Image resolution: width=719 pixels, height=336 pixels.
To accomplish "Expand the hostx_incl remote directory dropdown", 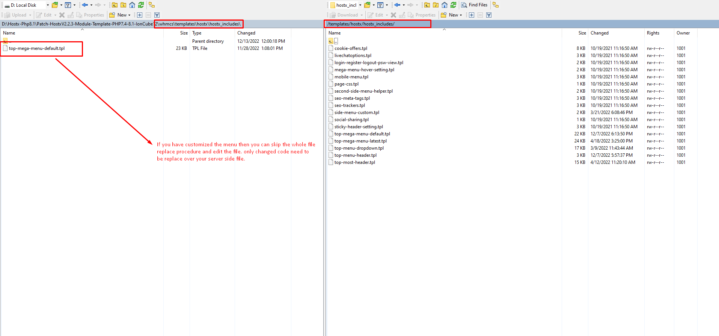I will [x=360, y=5].
